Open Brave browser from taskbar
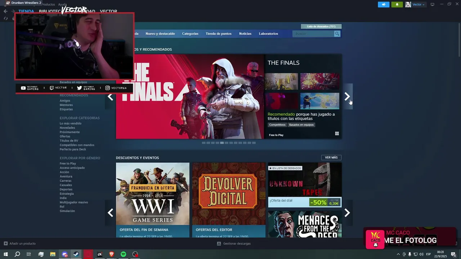 (112, 254)
